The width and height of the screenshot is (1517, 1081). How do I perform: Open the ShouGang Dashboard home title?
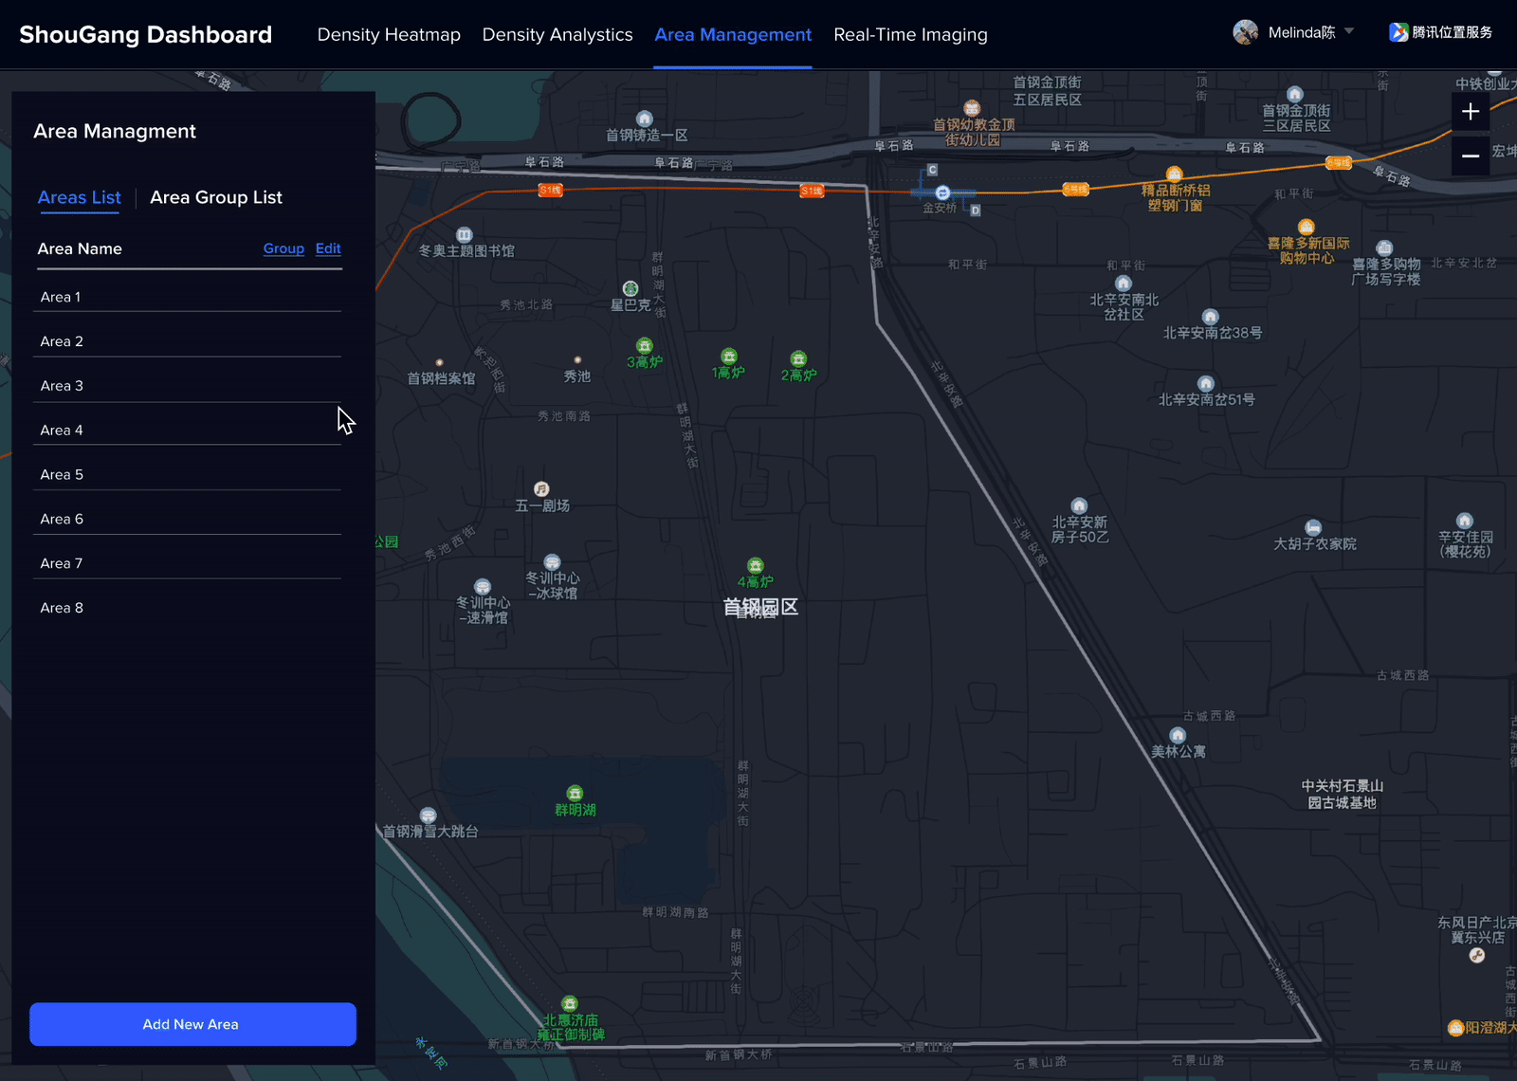coord(146,35)
